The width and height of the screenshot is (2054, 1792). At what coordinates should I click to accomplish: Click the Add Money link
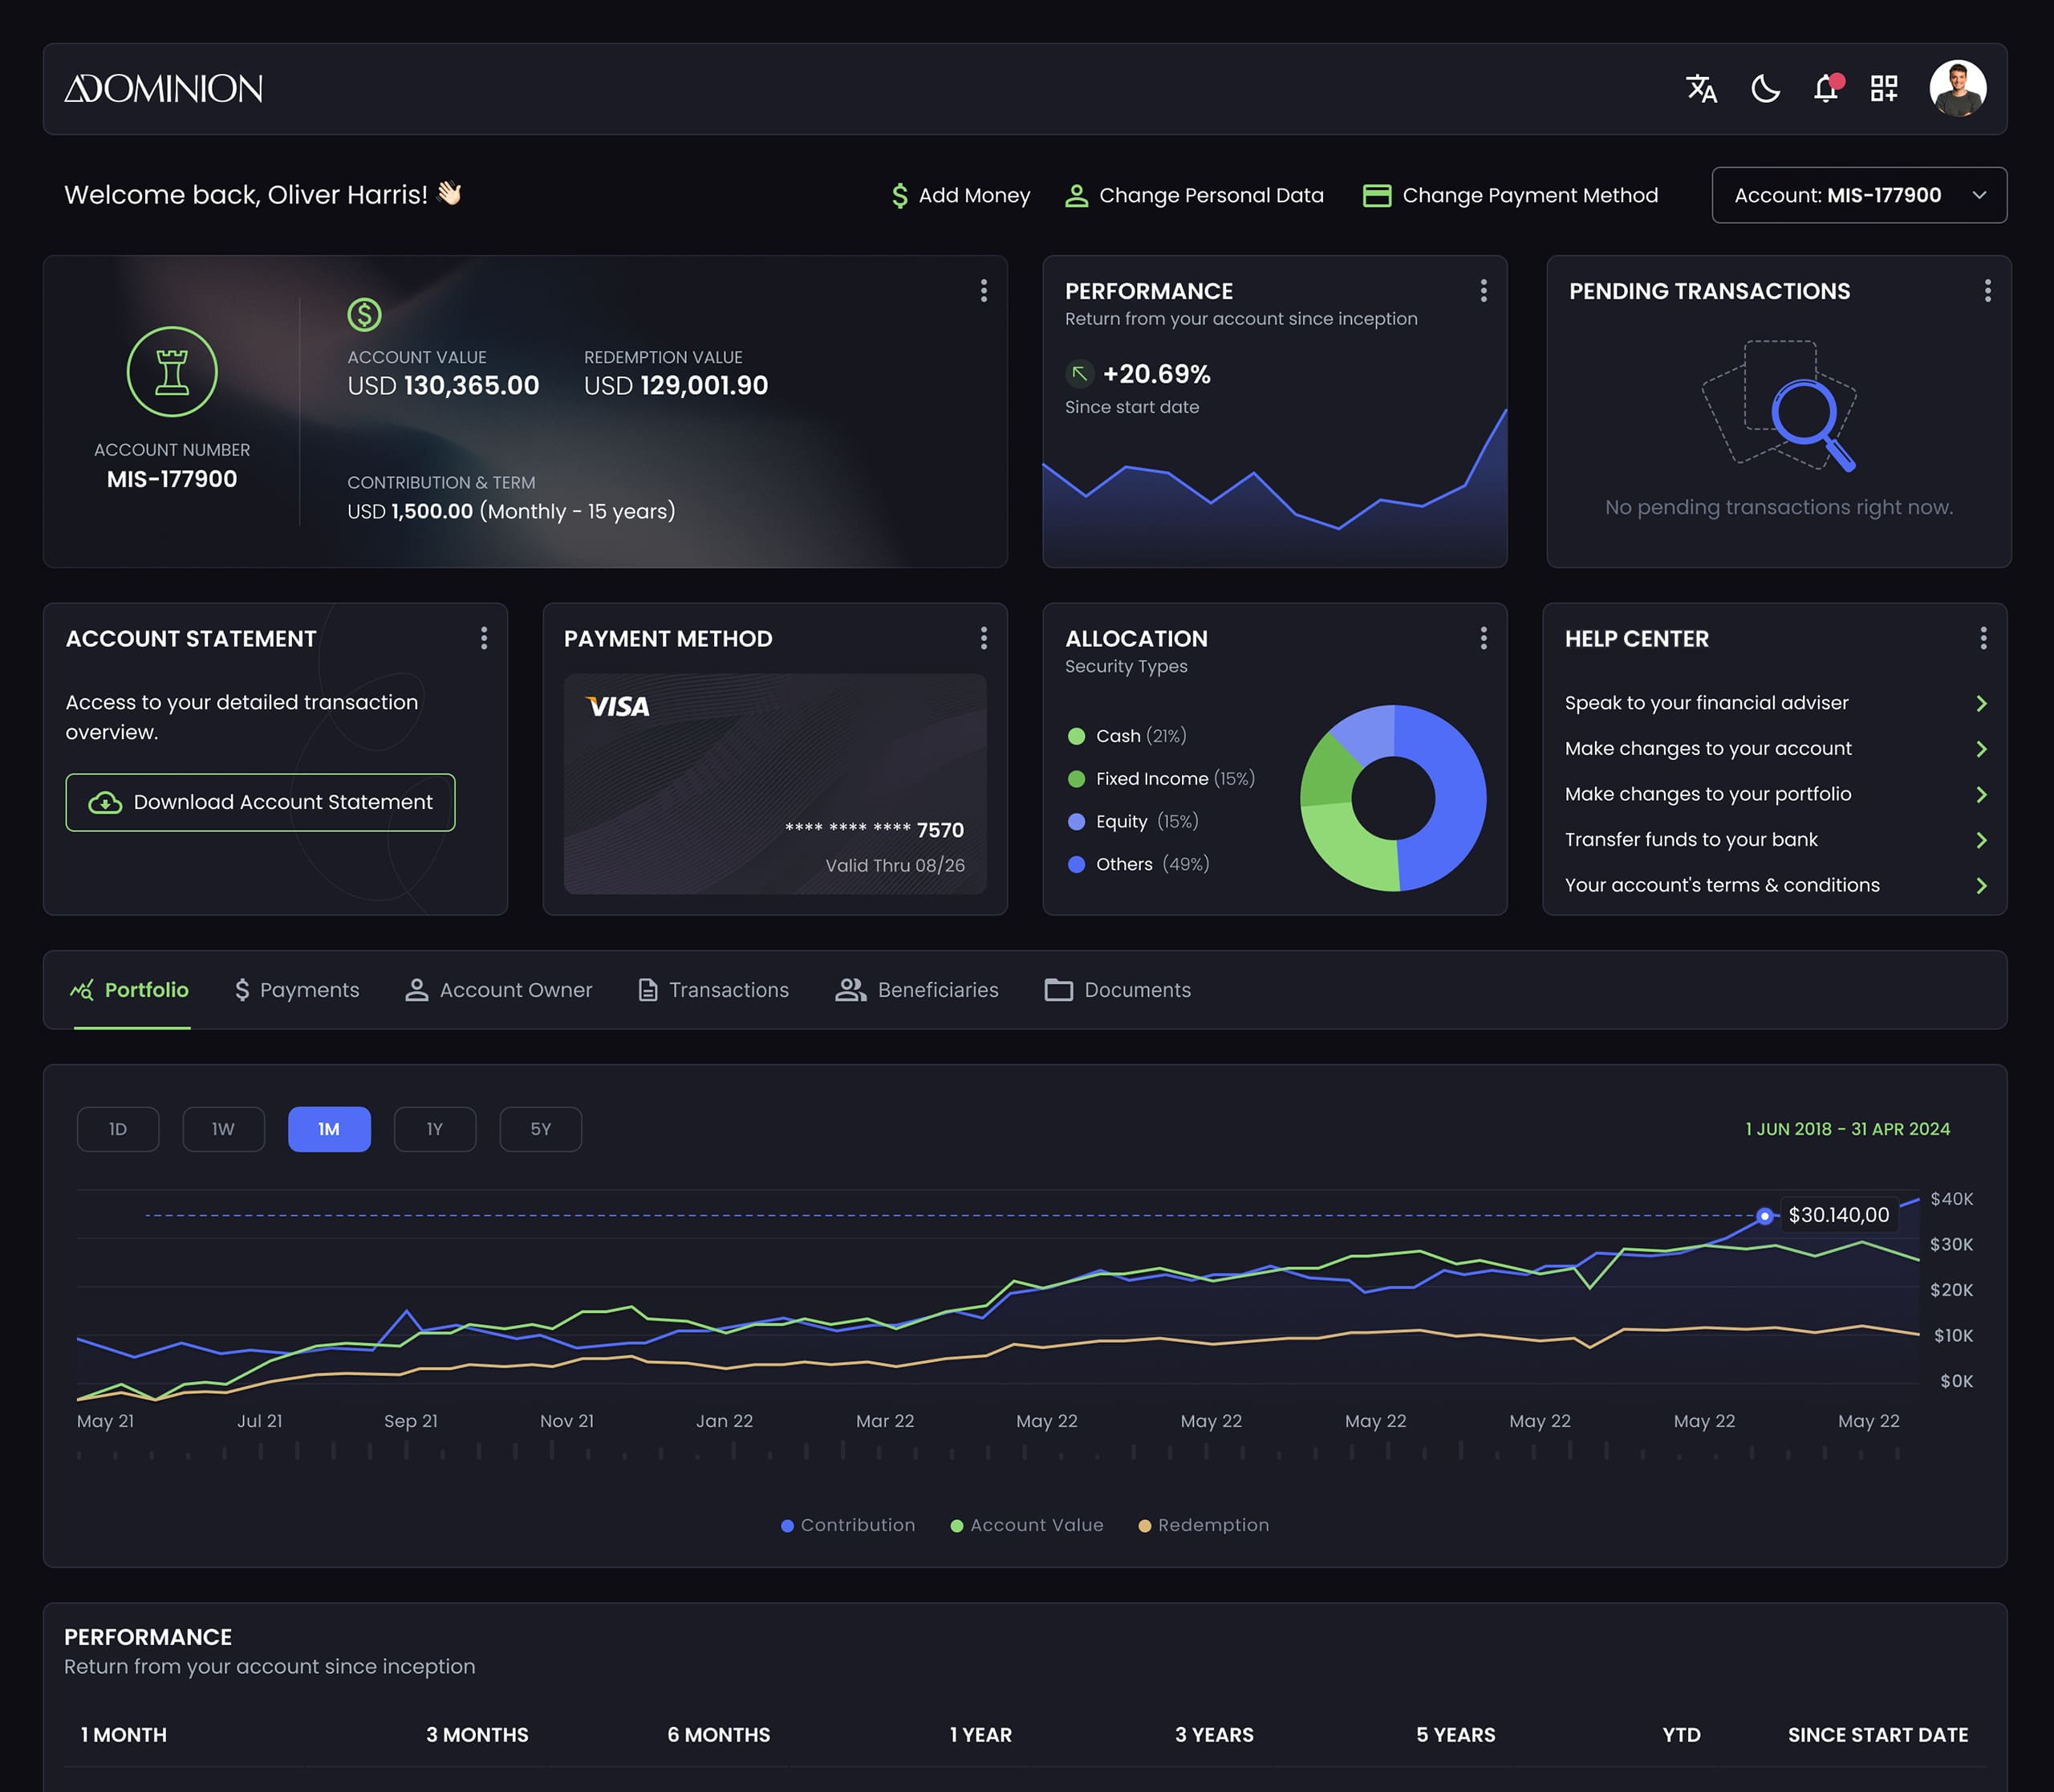(x=960, y=195)
